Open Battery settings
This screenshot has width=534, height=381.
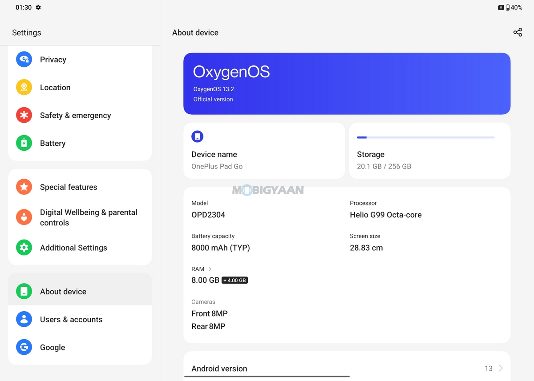80,143
